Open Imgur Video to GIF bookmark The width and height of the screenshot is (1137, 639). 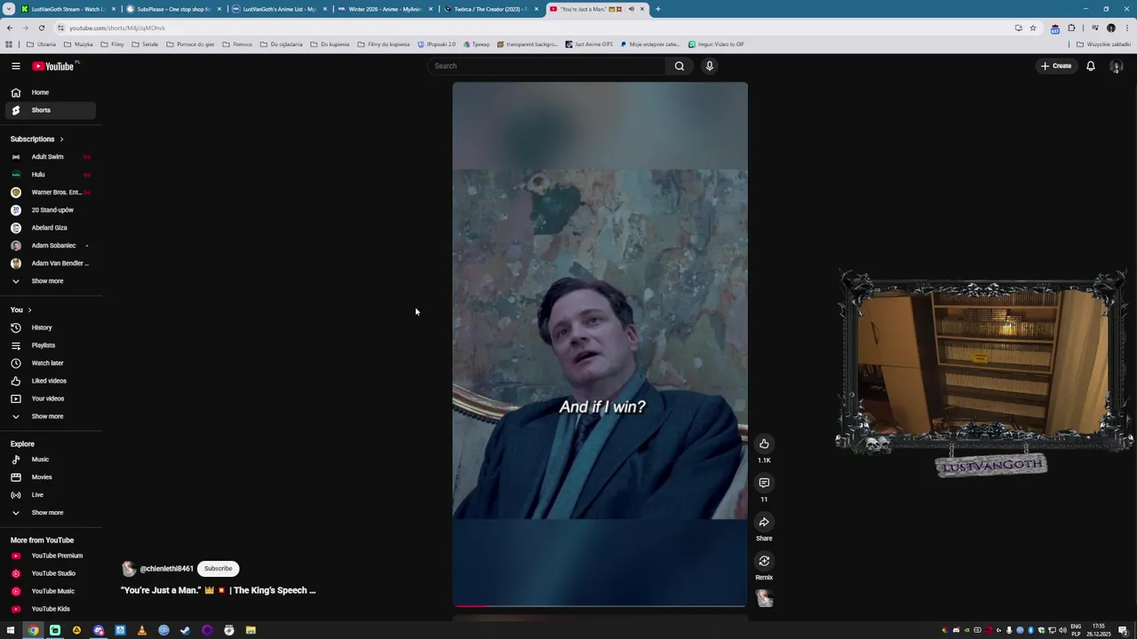tap(716, 44)
